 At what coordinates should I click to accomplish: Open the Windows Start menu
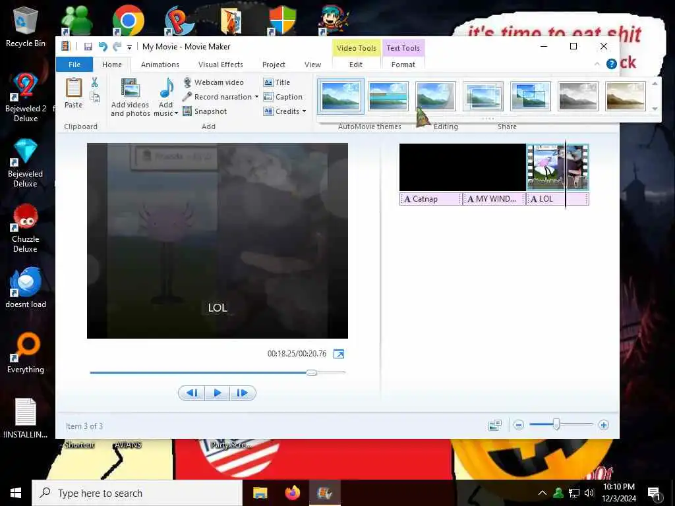pyautogui.click(x=16, y=493)
